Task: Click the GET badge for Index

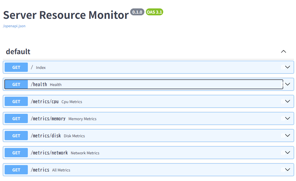Action: [16, 67]
